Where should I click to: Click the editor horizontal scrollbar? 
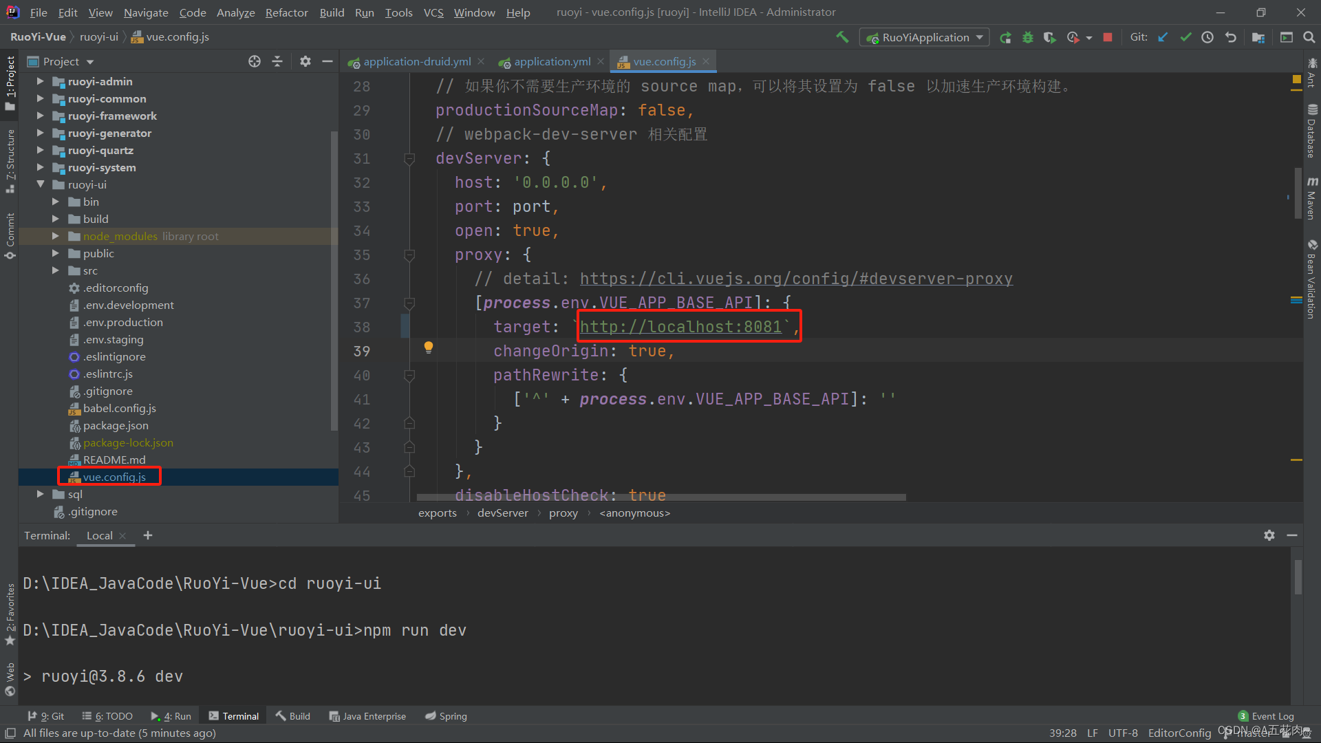tap(660, 497)
